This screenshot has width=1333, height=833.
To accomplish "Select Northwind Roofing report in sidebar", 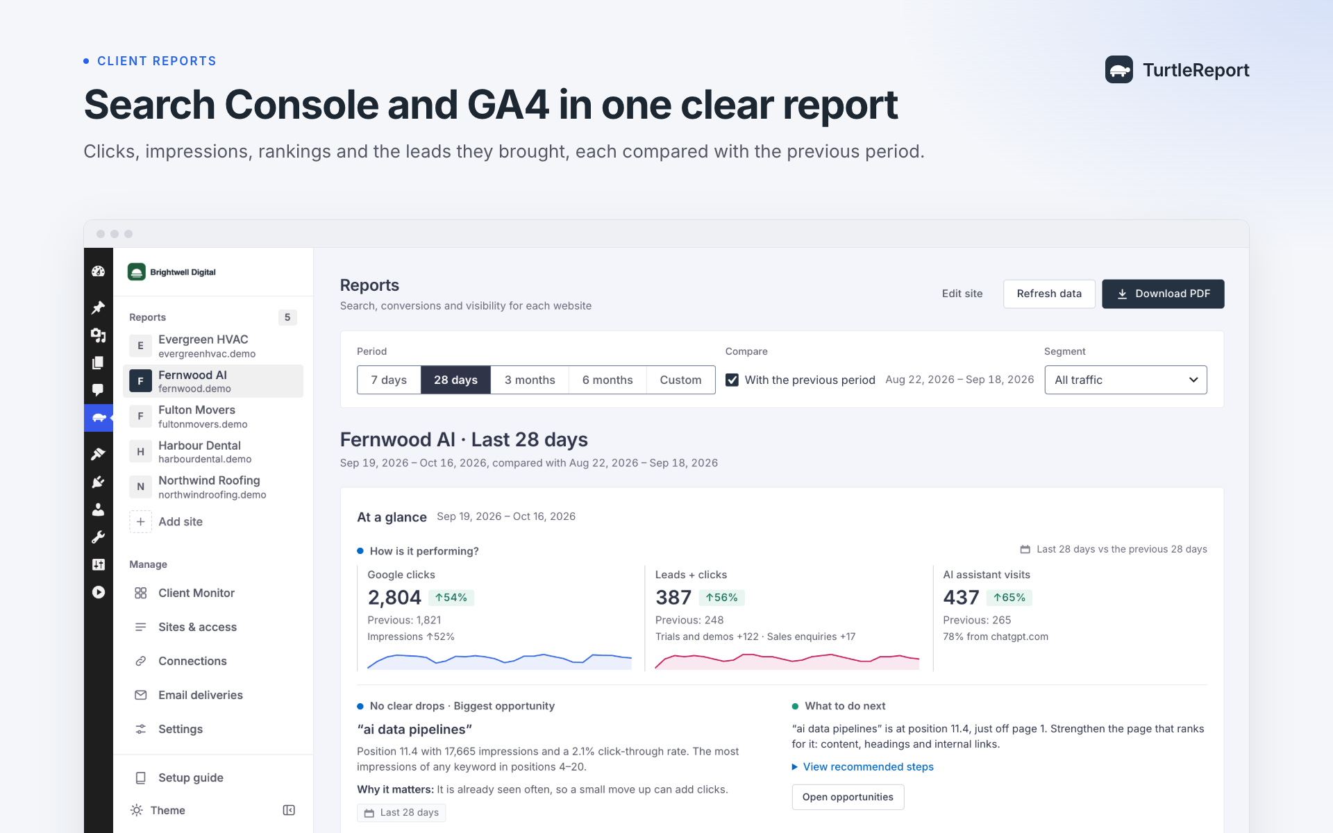I will [x=212, y=487].
